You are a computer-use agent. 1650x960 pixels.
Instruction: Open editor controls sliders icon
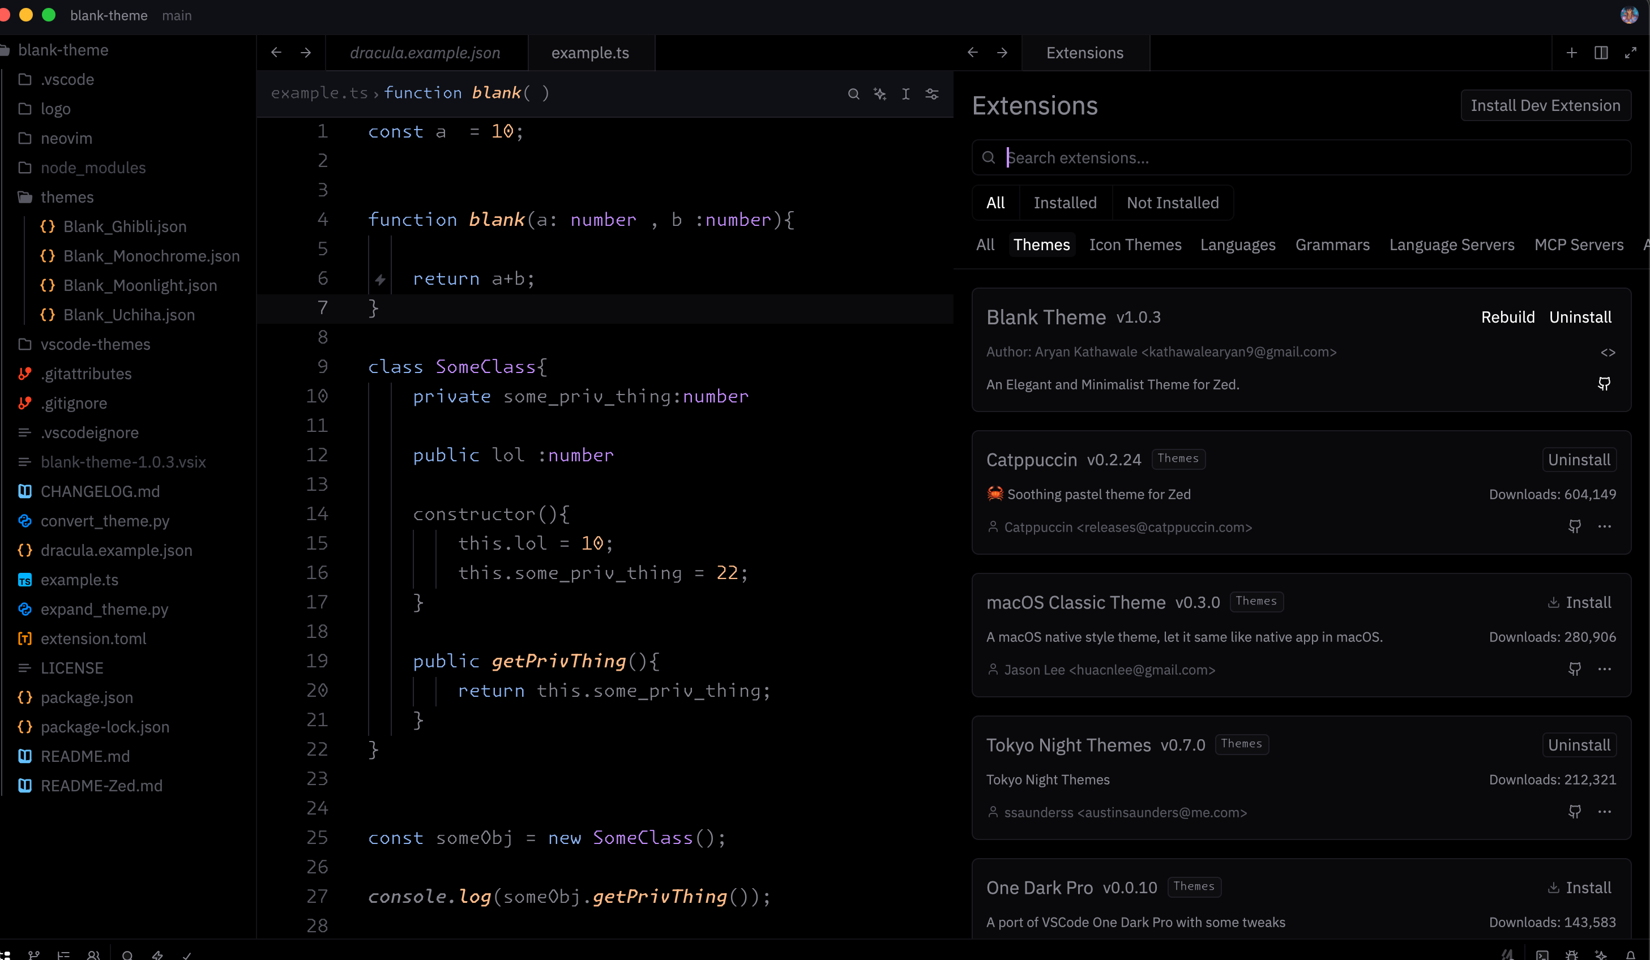(x=931, y=93)
